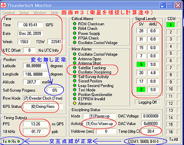Viewport: 184px width, 145px height.
Task: Click the Position Questionable indicator
Action: (74, 94)
